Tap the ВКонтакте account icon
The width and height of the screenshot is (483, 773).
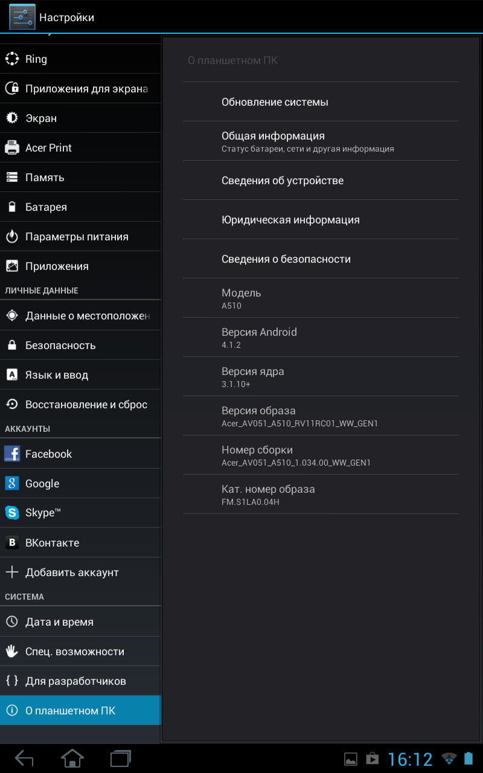(x=12, y=542)
